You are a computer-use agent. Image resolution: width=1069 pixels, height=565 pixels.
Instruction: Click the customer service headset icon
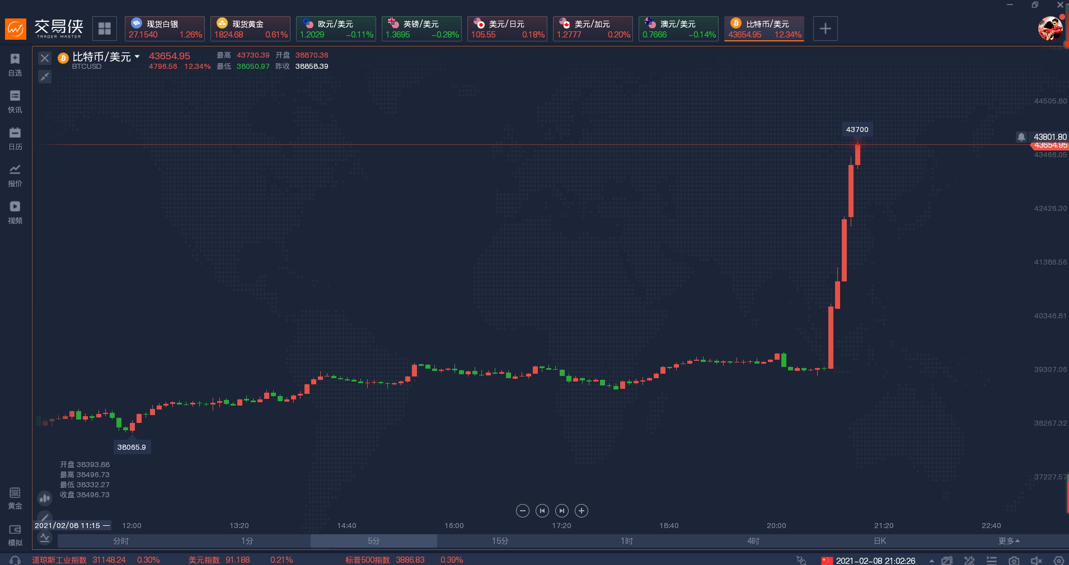tap(15, 561)
